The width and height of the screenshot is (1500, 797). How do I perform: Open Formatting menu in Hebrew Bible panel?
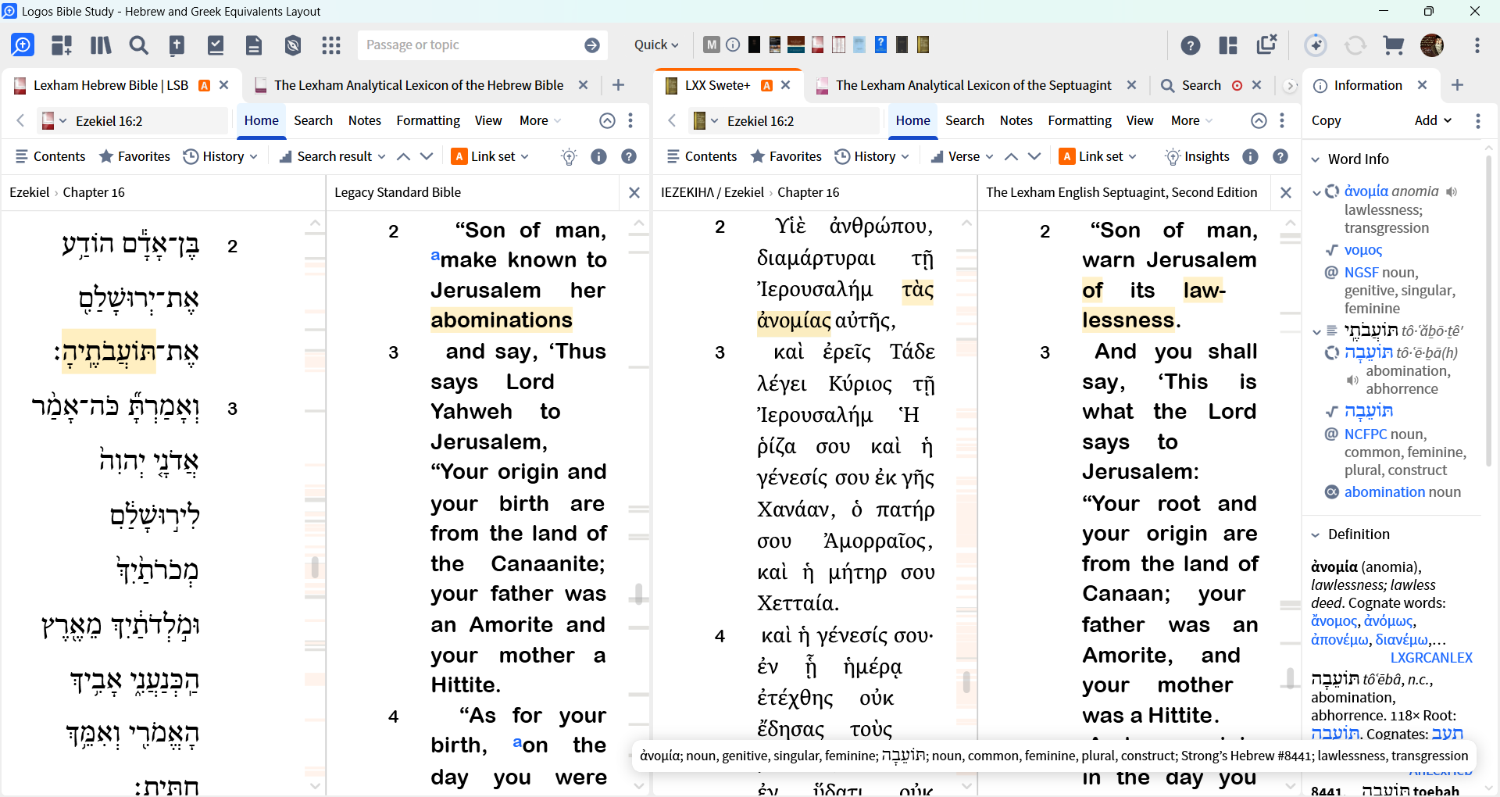pos(428,120)
